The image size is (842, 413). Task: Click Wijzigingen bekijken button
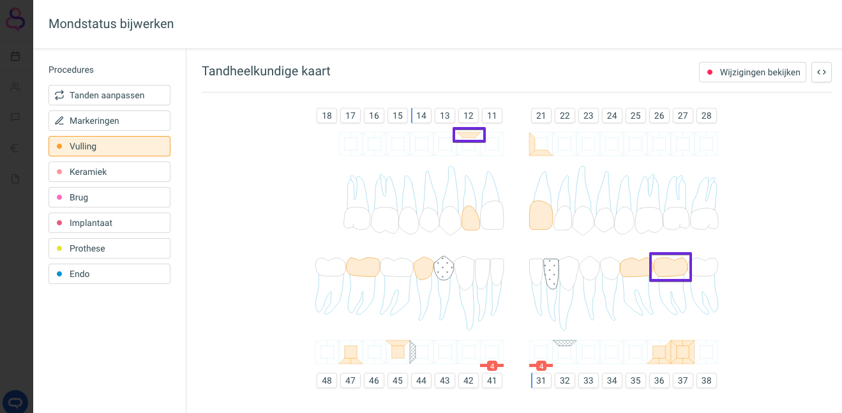[753, 72]
